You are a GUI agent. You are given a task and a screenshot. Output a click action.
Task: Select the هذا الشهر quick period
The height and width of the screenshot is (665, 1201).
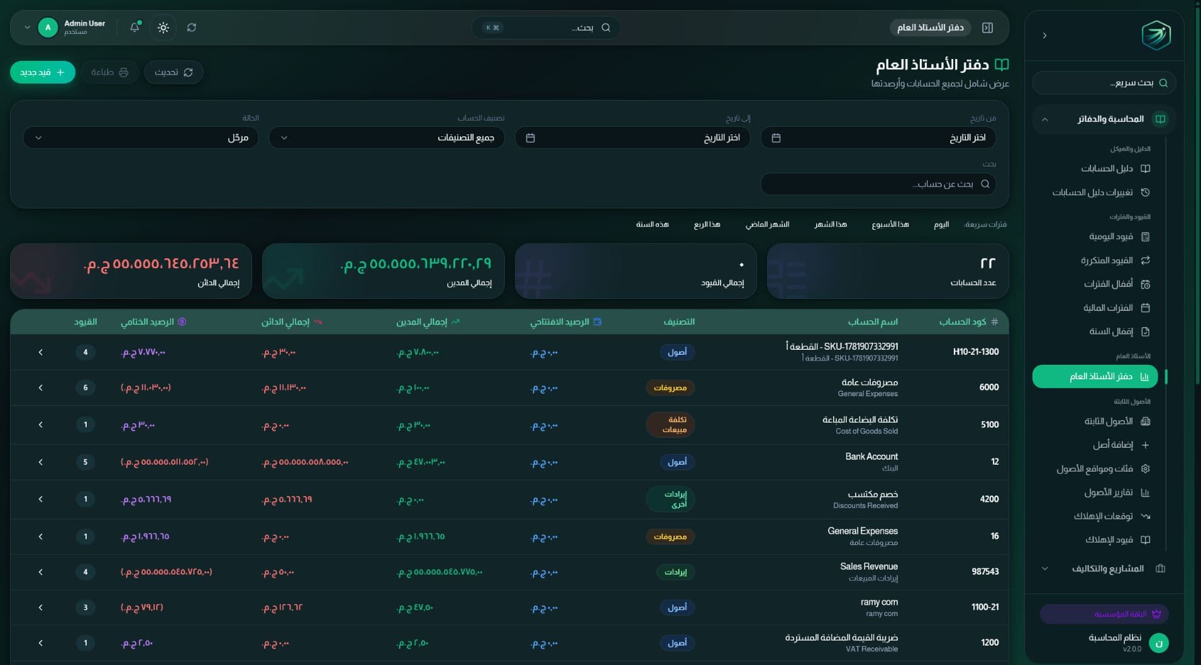click(831, 224)
